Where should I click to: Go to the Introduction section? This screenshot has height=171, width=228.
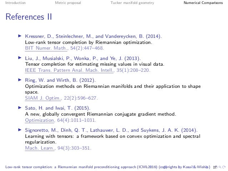pos(15,3)
